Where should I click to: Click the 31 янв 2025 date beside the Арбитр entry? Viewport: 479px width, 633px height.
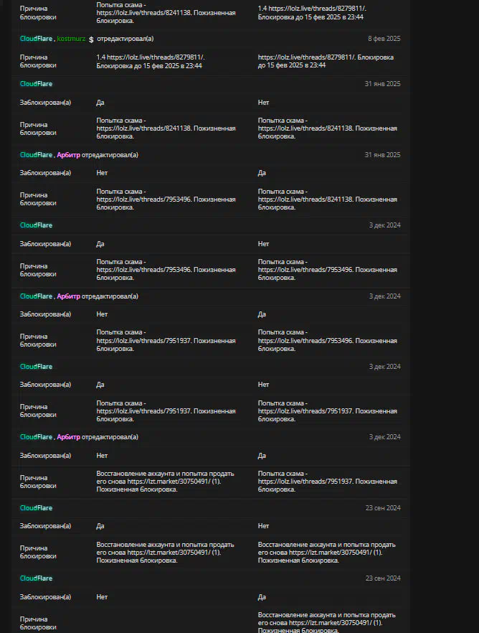[x=382, y=155]
